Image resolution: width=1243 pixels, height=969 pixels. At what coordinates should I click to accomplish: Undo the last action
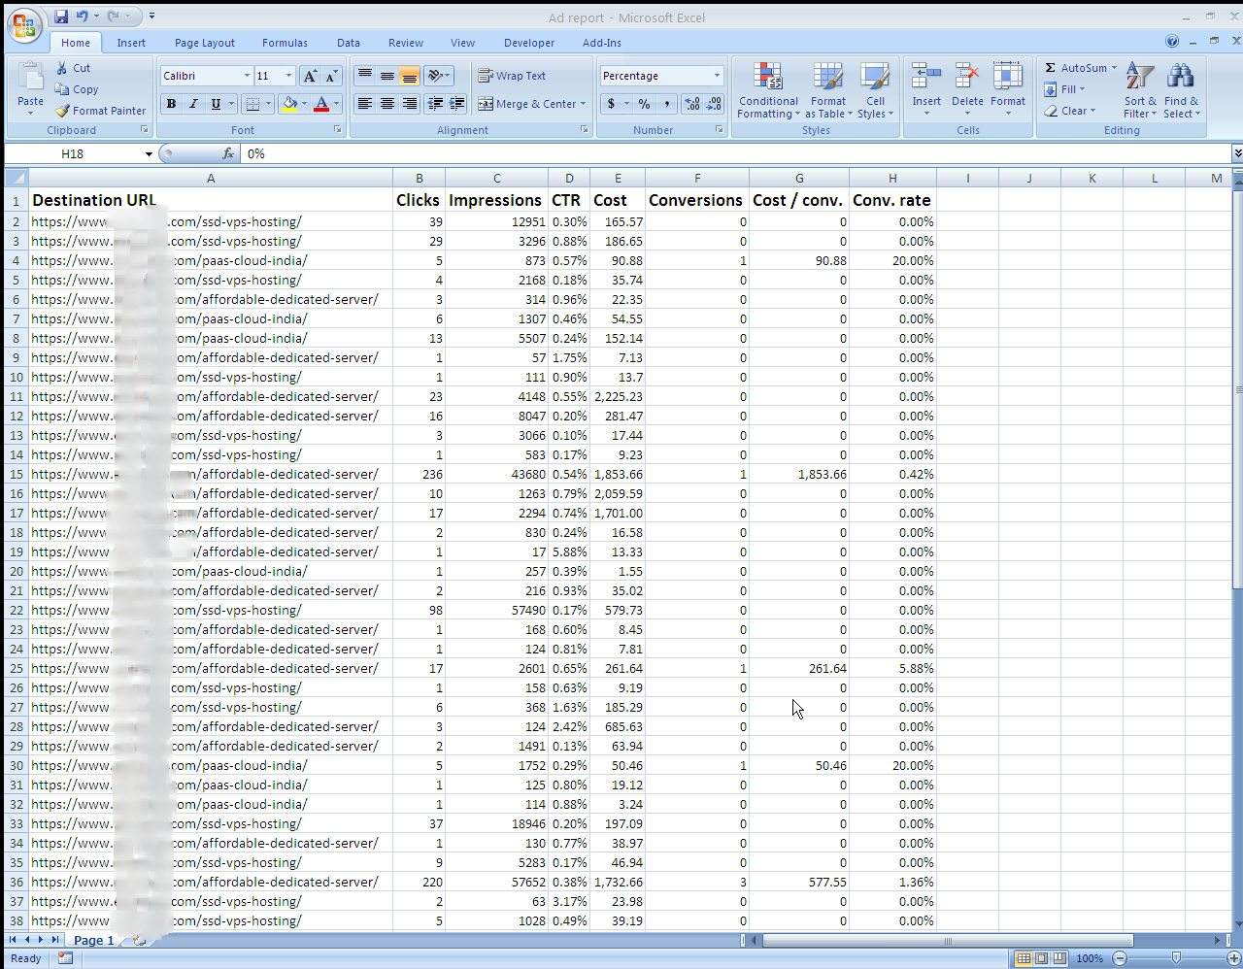tap(83, 17)
